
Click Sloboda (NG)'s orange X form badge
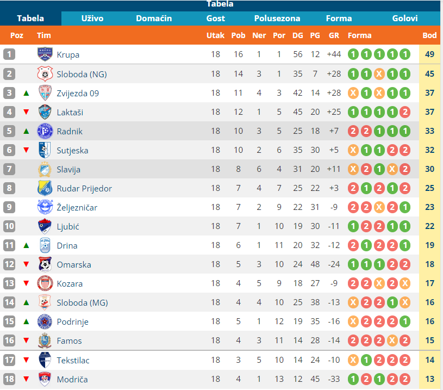point(379,73)
